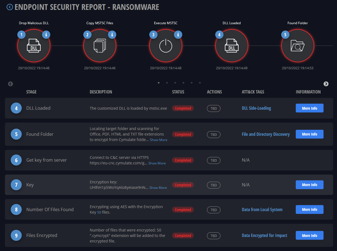Click the left carousel navigation arrow
The image size is (337, 251).
[x=10, y=84]
